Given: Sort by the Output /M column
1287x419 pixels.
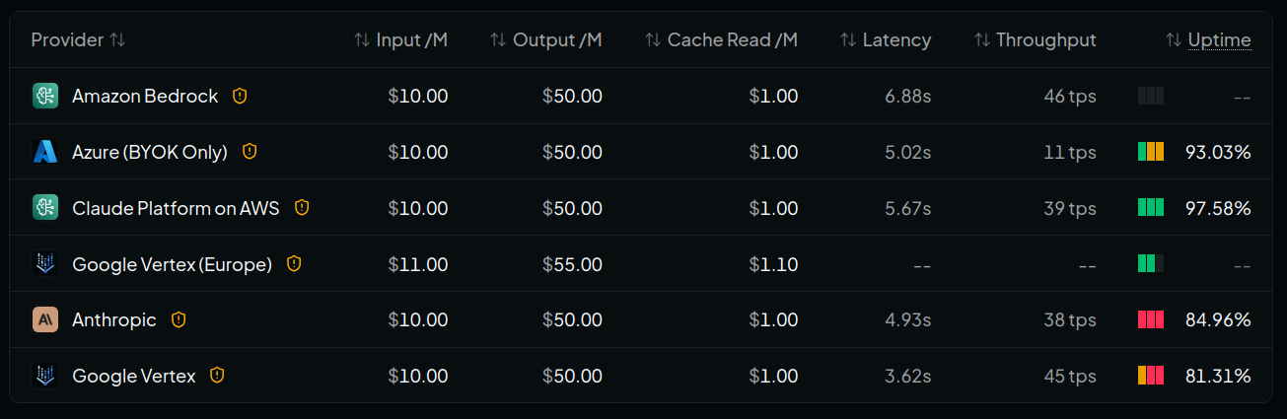Looking at the screenshot, I should [x=546, y=39].
